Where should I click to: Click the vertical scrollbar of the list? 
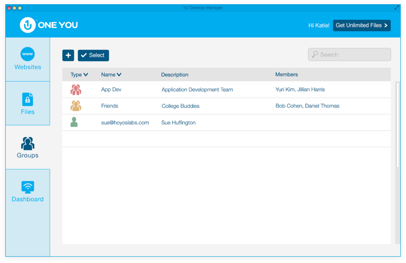click(398, 125)
